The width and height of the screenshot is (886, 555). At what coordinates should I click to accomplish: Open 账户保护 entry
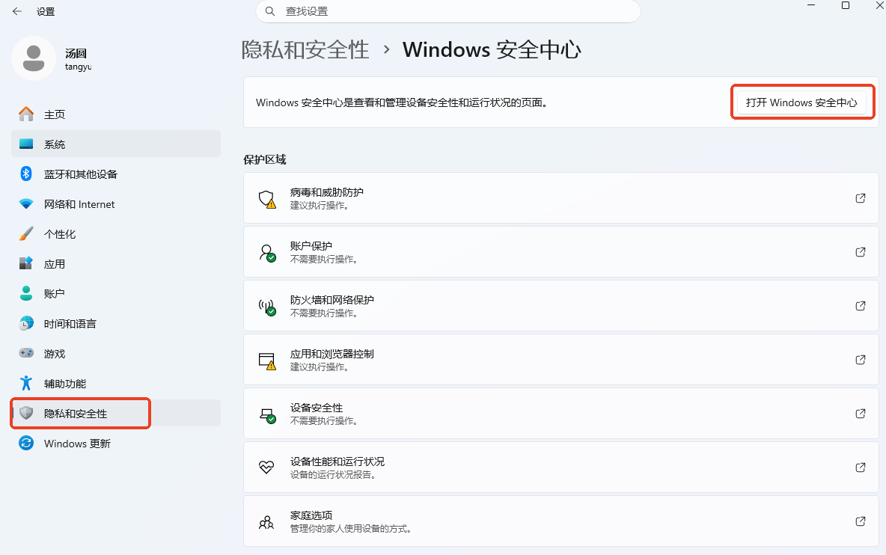tap(561, 252)
